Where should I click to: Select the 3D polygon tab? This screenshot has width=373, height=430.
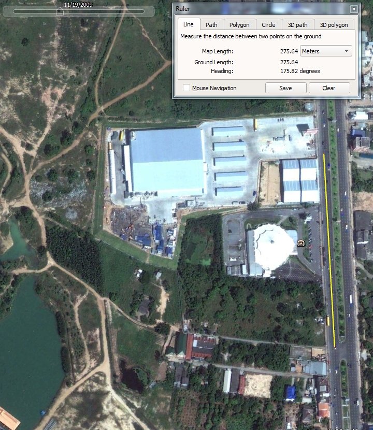pos(334,24)
